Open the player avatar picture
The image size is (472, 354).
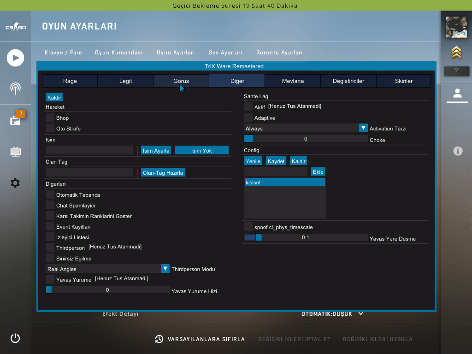pyautogui.click(x=456, y=27)
